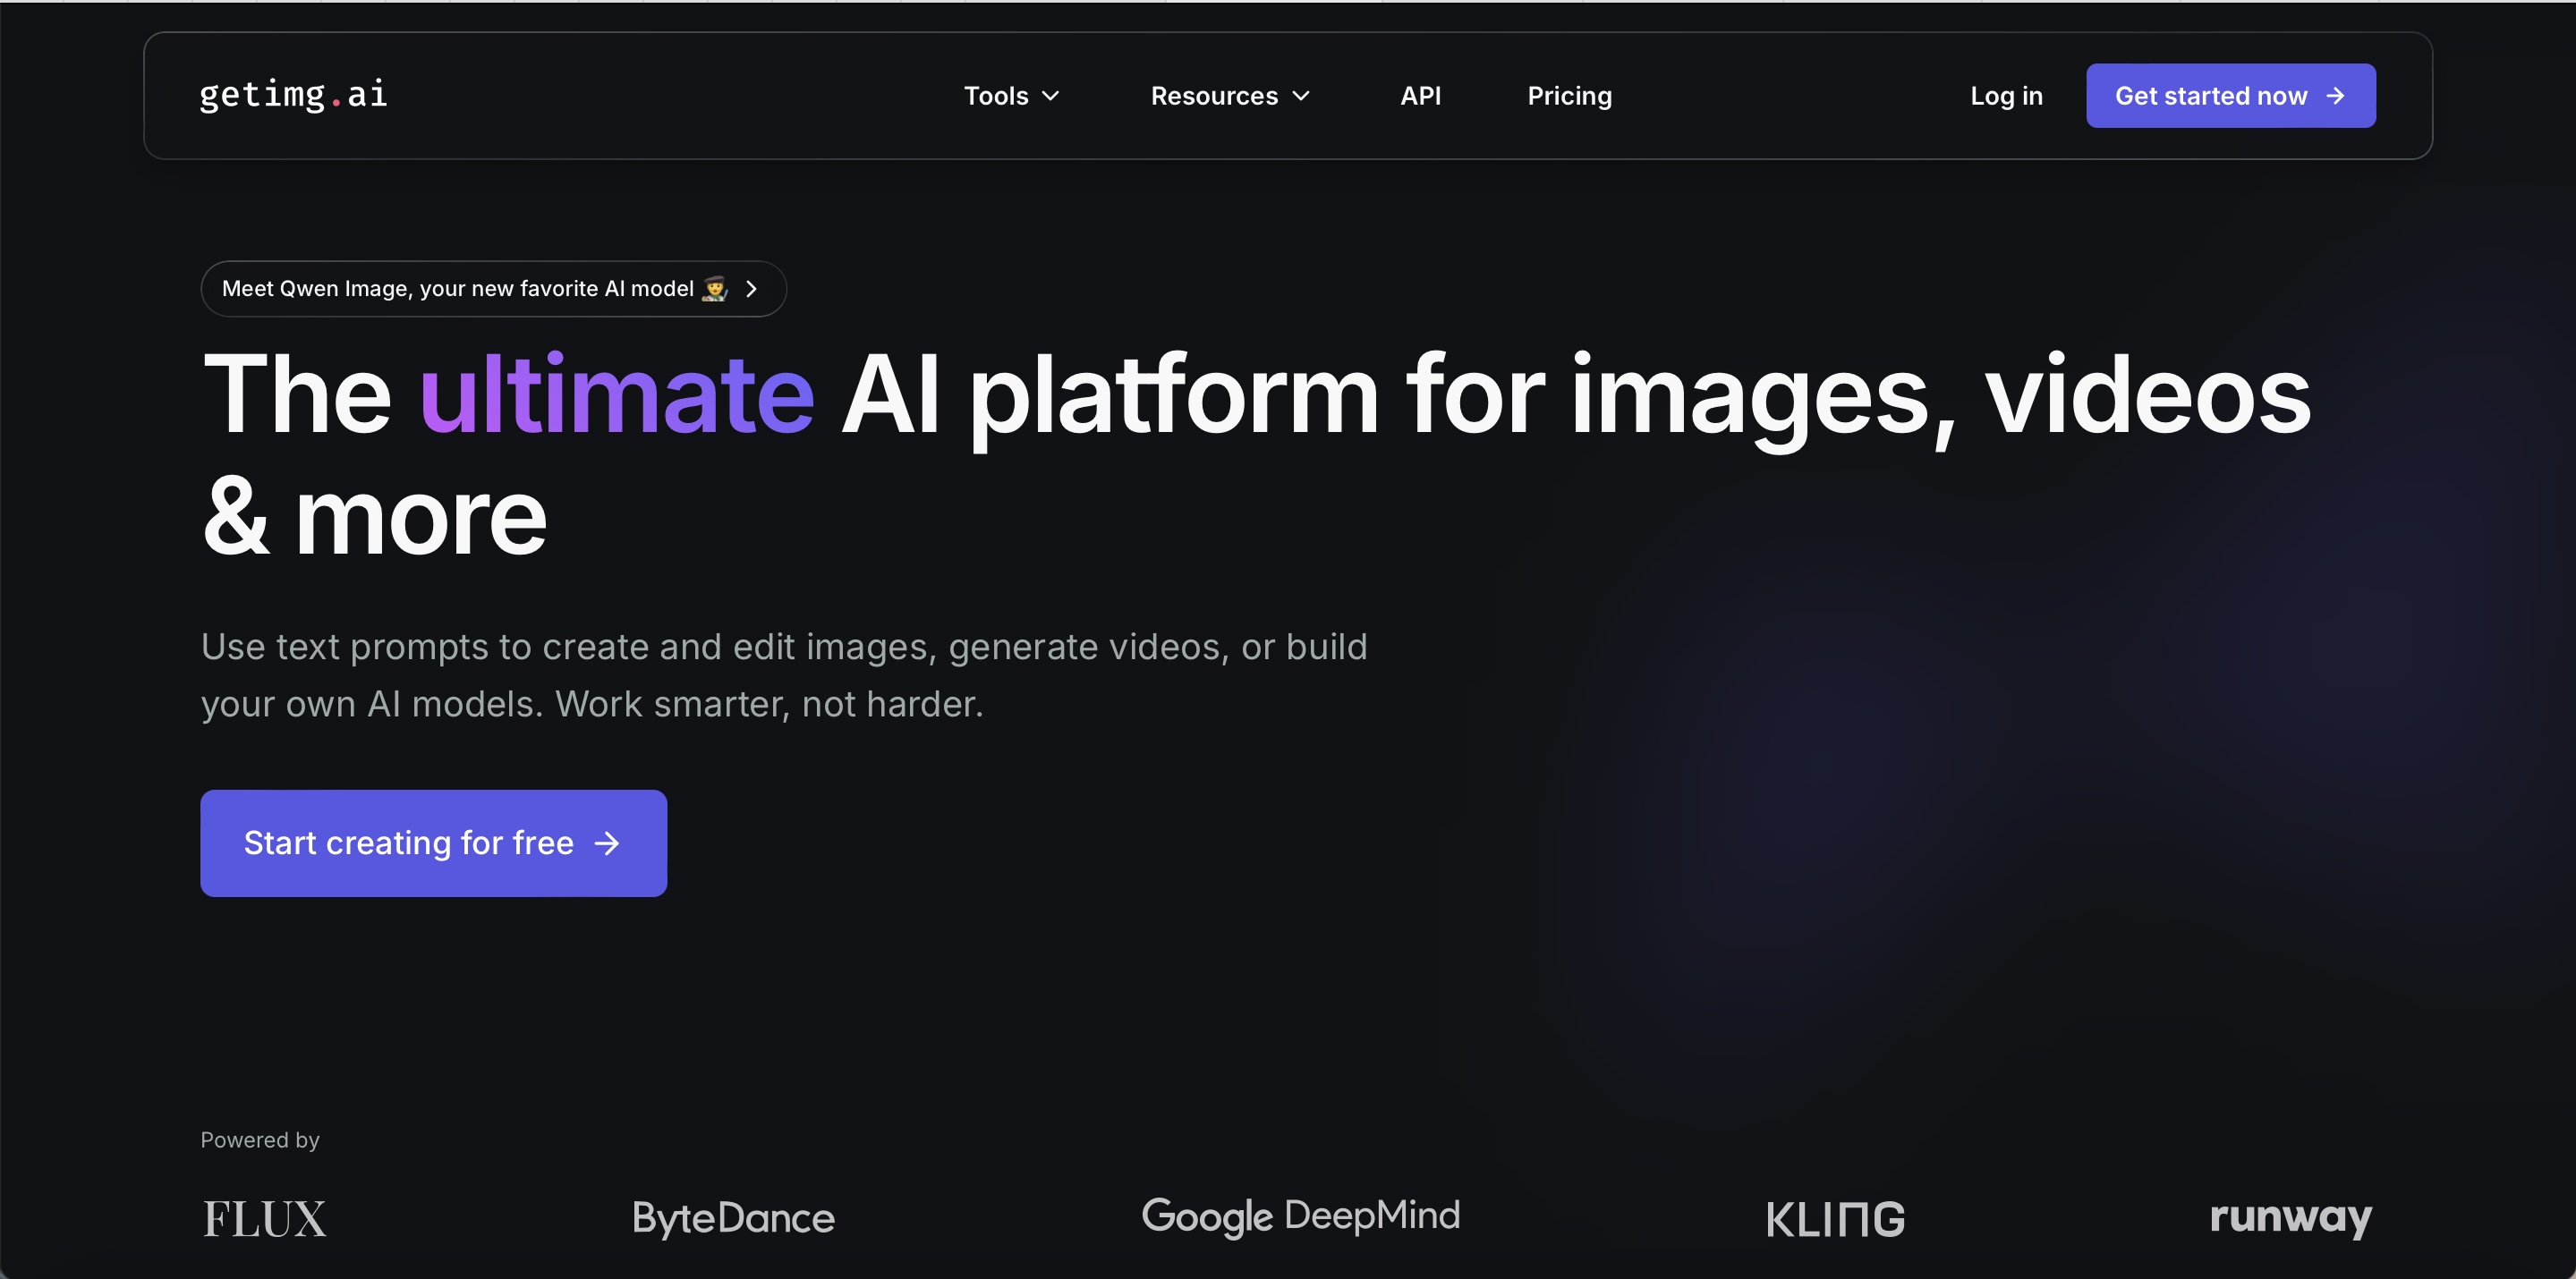Click the KLING logo

click(1835, 1219)
